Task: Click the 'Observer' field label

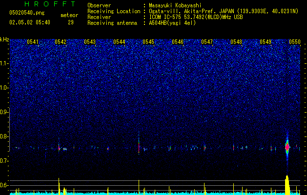Action: (99, 5)
